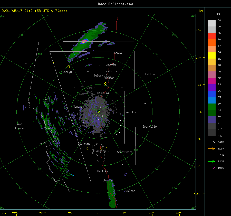The image size is (231, 216).
Task: Click the RedDeer city label
Action: pos(109,78)
